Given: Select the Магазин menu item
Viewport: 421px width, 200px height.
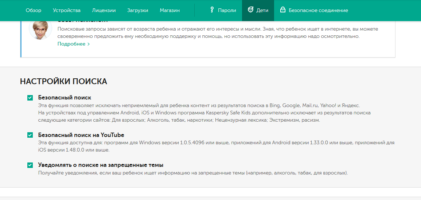Looking at the screenshot, I should 170,10.
